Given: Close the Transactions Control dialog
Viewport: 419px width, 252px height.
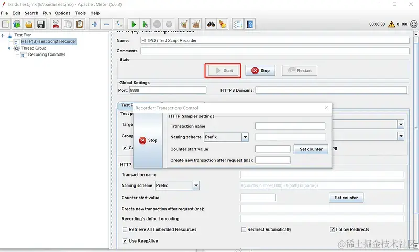Looking at the screenshot, I should point(326,108).
